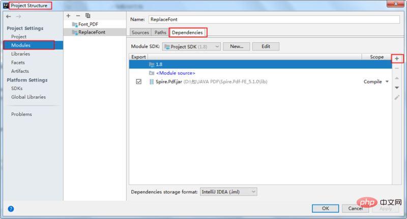This screenshot has width=407, height=219.
Task: Switch to the Dependencies tab
Action: (x=187, y=33)
